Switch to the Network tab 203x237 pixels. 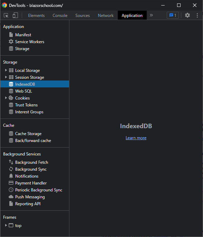click(x=106, y=16)
